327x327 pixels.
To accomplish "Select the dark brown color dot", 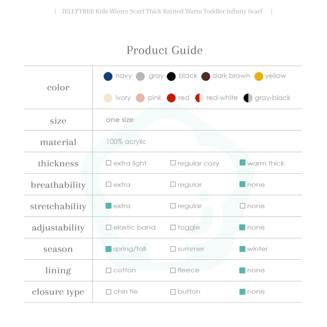I will (206, 76).
